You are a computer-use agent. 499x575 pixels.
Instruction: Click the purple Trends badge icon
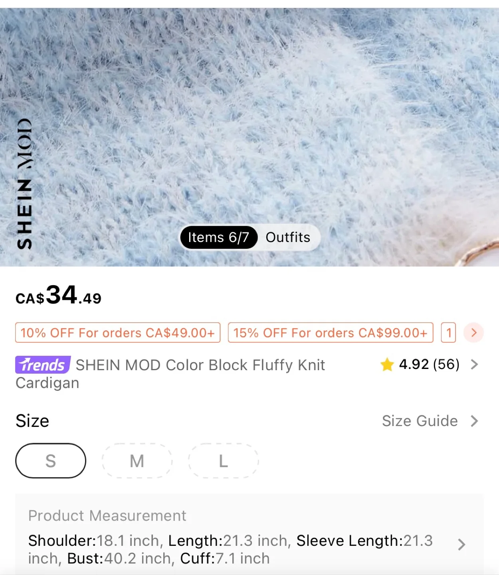pos(42,365)
